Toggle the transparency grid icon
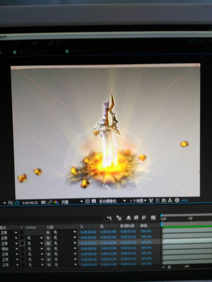 pos(94,201)
